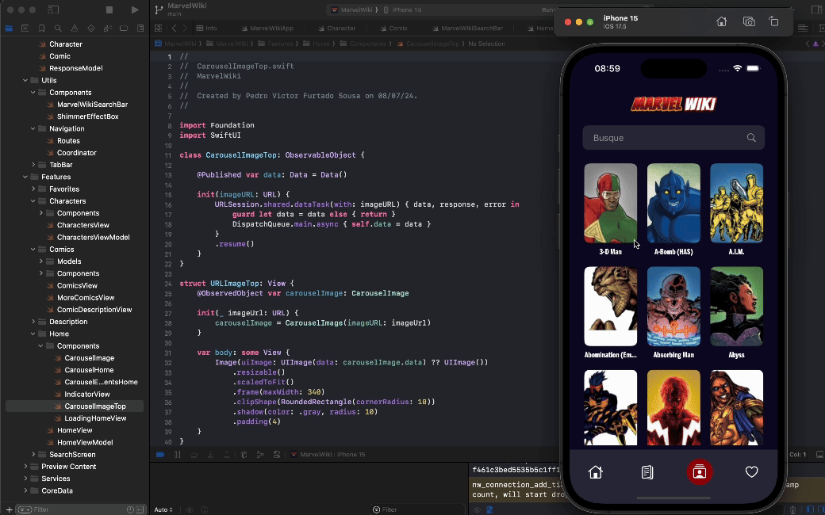Tap the Characters tab red circle icon
Screen dimensions: 825x515
pyautogui.click(x=699, y=472)
